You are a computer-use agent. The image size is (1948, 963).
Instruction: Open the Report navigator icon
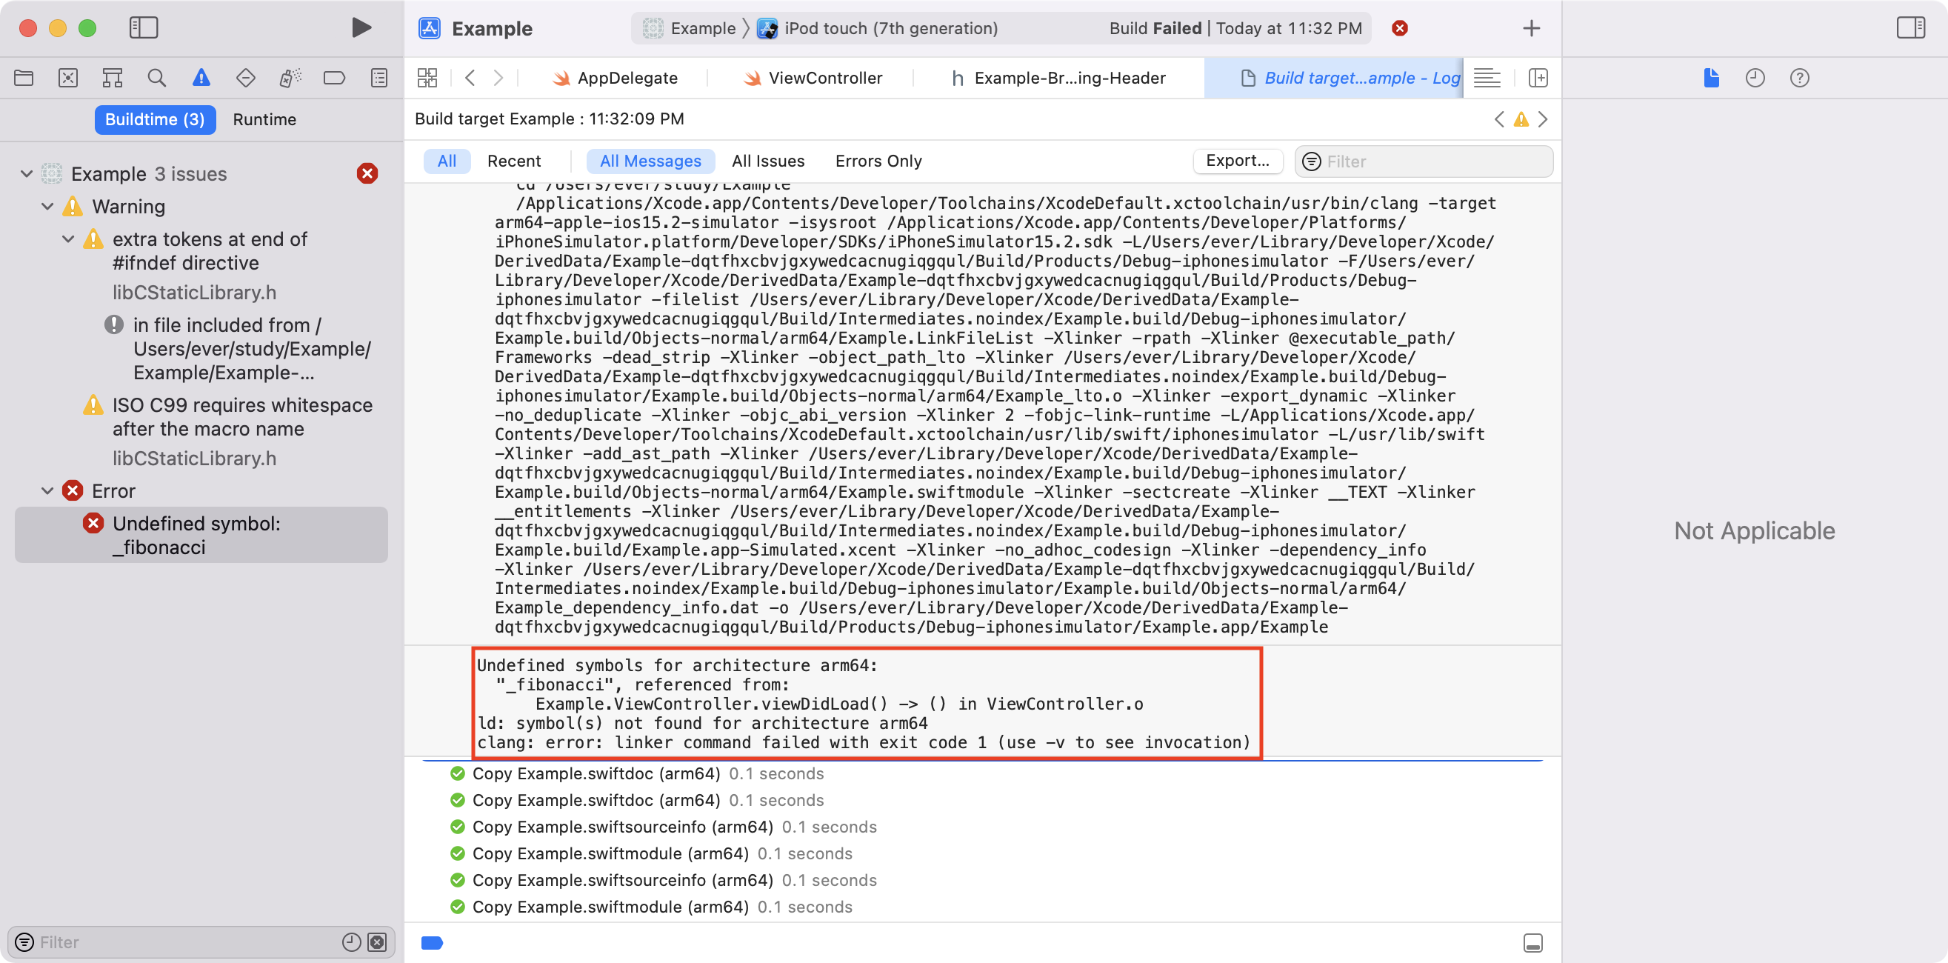pyautogui.click(x=379, y=78)
